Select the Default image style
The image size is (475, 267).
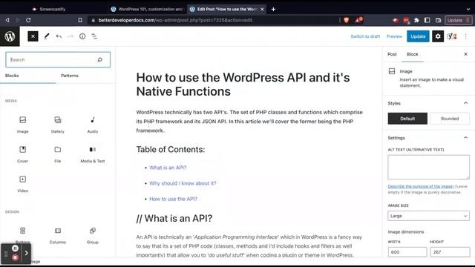point(407,119)
